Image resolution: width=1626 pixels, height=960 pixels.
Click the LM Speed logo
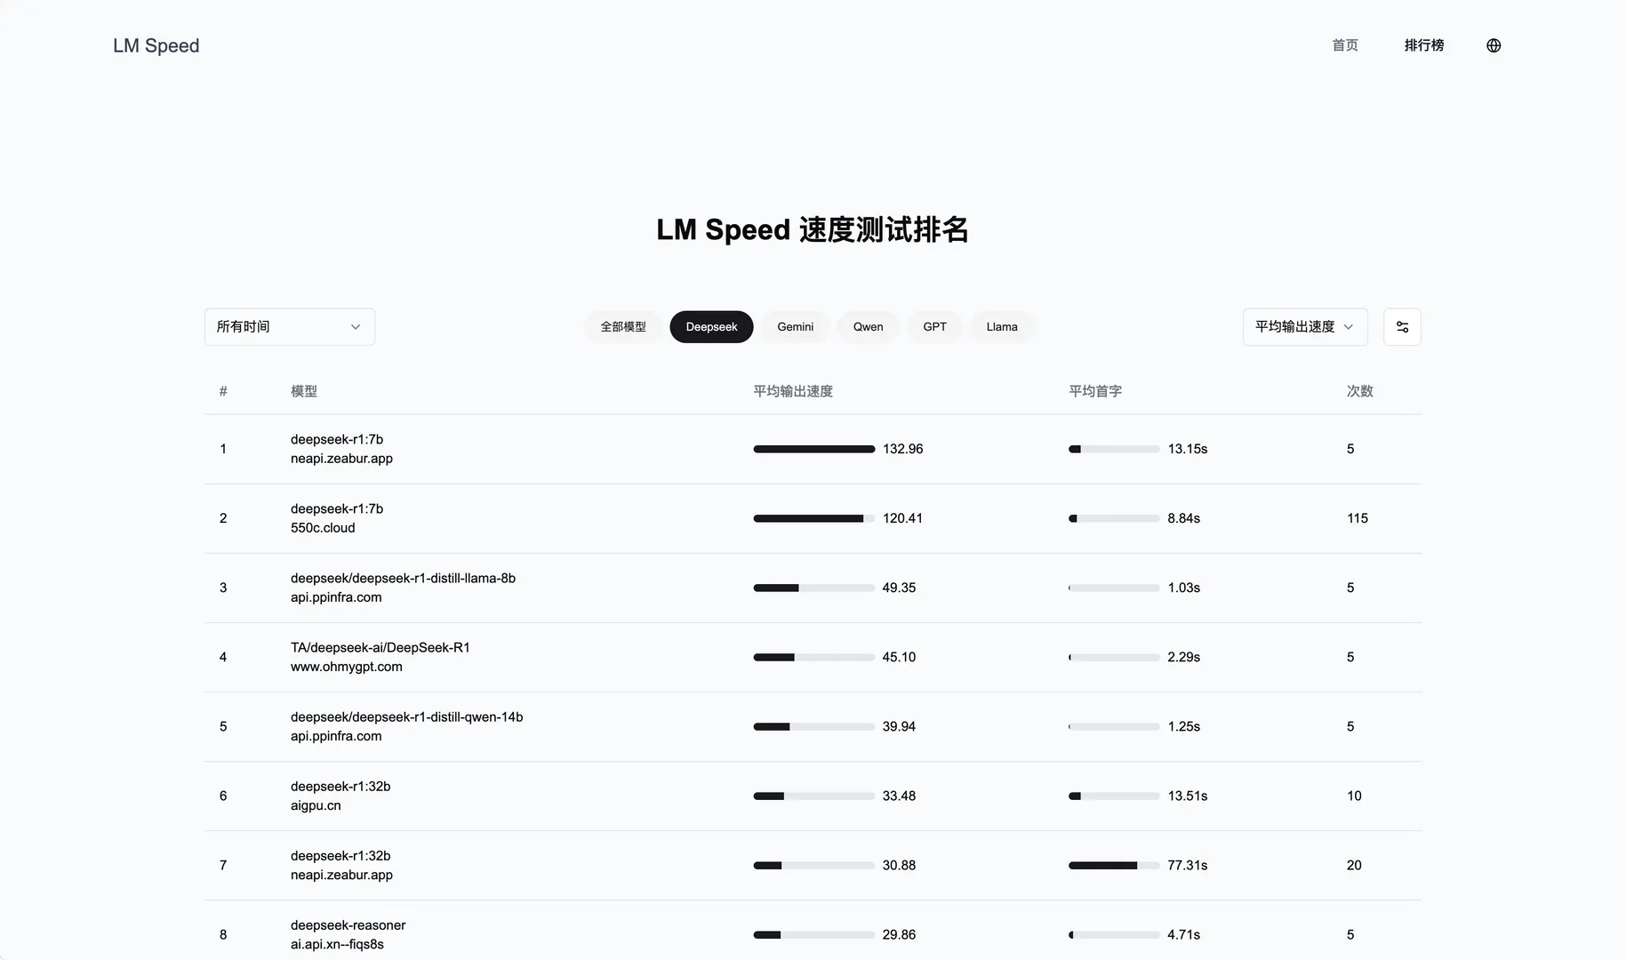pos(156,45)
